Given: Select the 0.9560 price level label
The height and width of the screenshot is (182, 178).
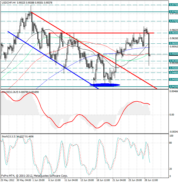Looking at the screenshot, I should coord(173,54).
